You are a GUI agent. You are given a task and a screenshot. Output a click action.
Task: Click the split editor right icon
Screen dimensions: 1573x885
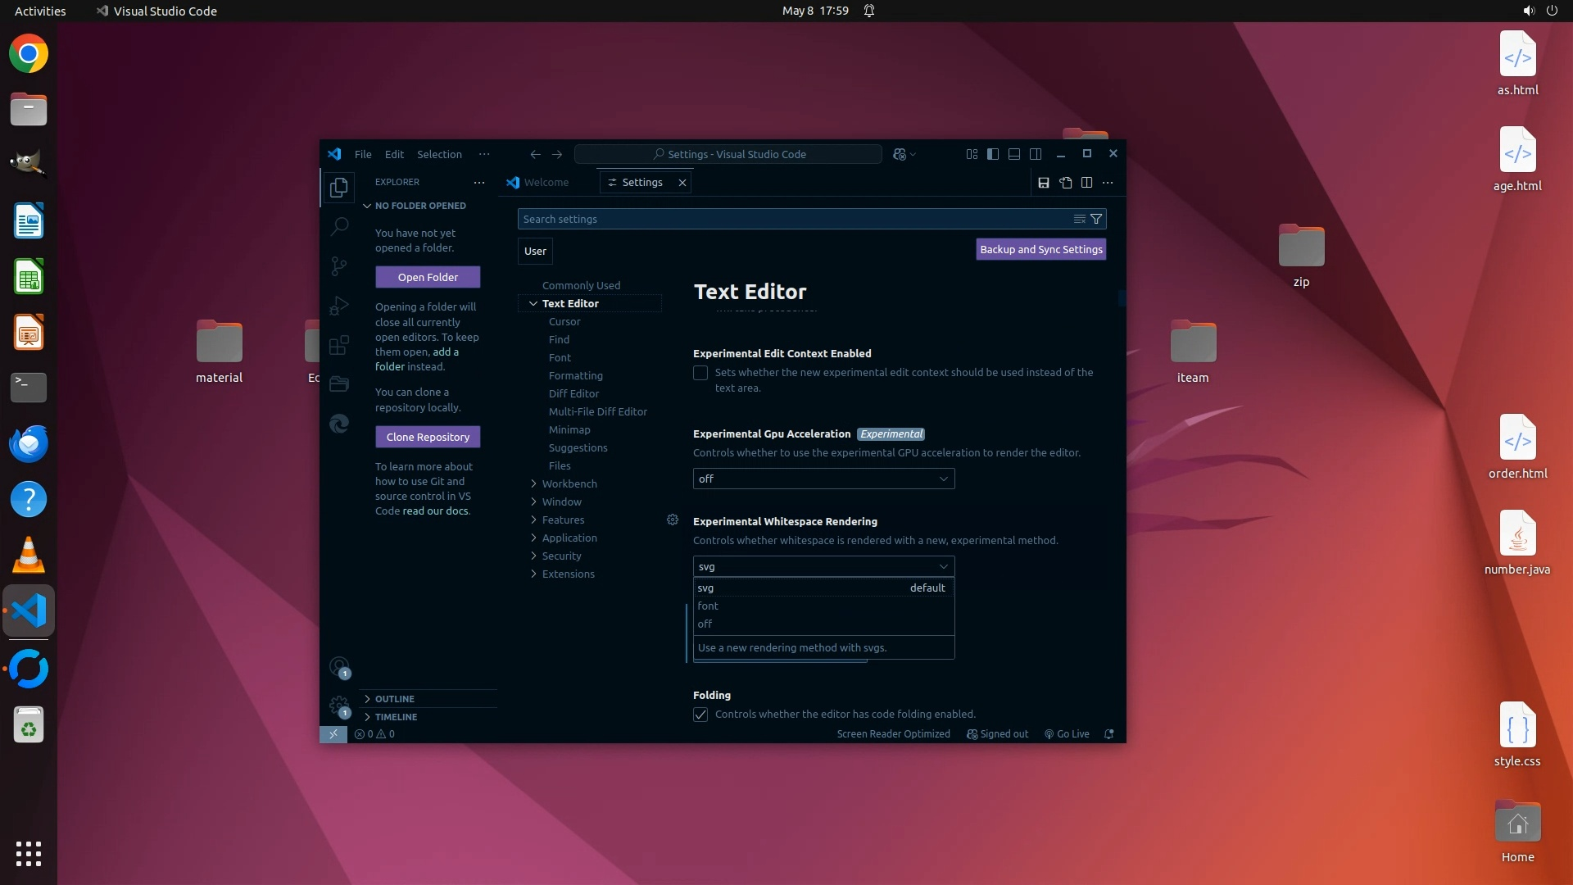(x=1086, y=183)
